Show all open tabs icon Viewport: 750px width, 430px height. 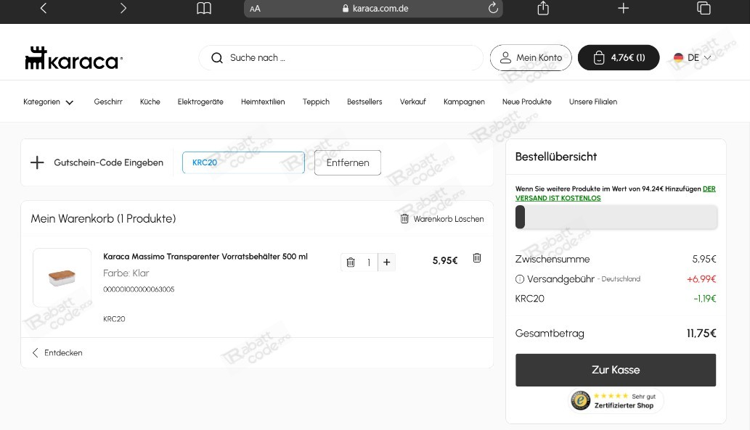[x=703, y=8]
